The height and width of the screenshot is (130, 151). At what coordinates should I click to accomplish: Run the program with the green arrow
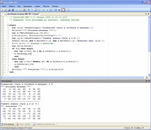(x=44, y=10)
